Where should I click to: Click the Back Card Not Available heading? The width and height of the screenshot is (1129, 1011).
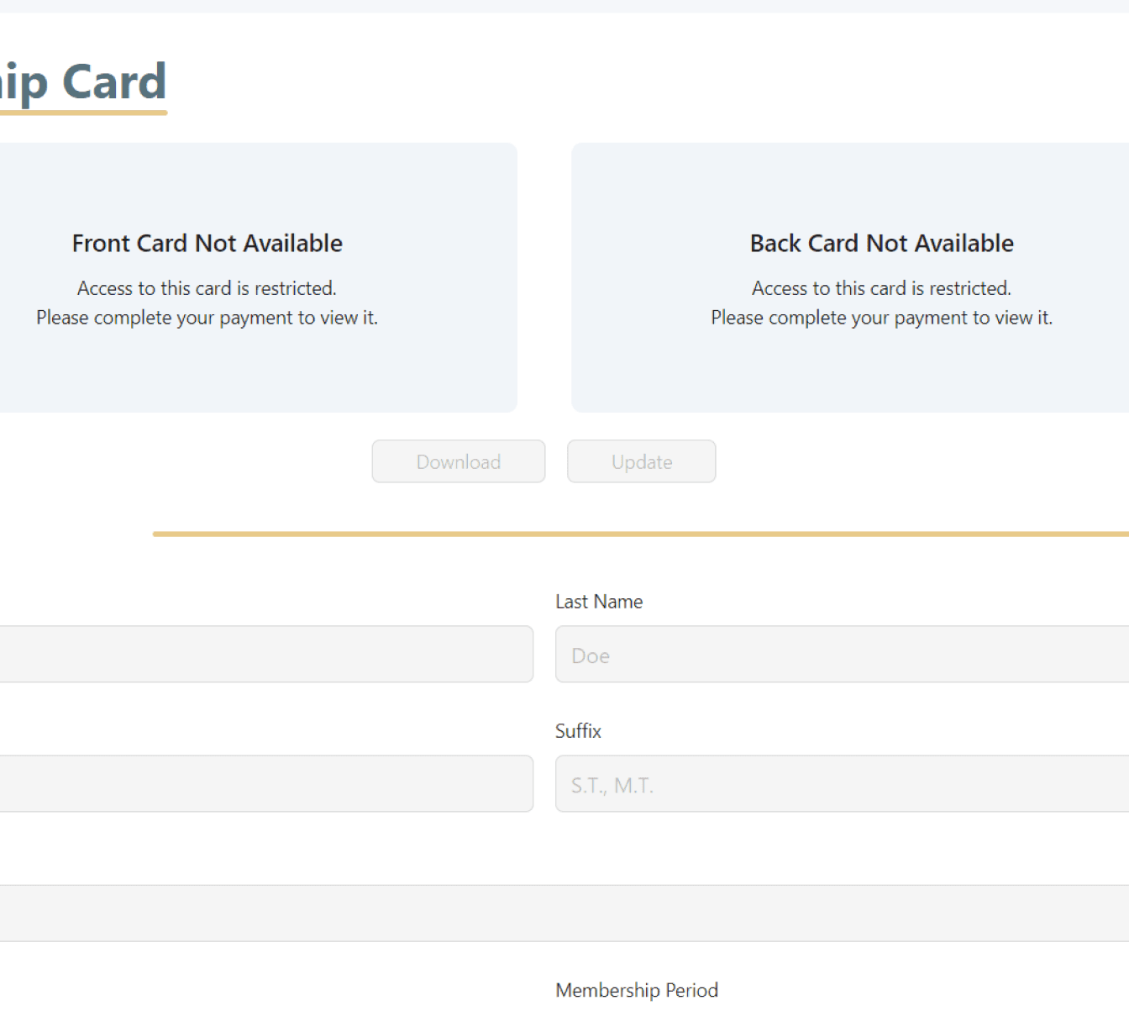[x=881, y=244]
